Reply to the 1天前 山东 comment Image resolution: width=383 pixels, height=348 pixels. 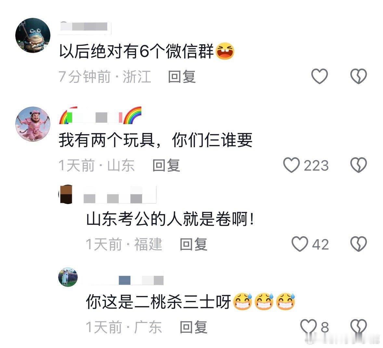(166, 165)
